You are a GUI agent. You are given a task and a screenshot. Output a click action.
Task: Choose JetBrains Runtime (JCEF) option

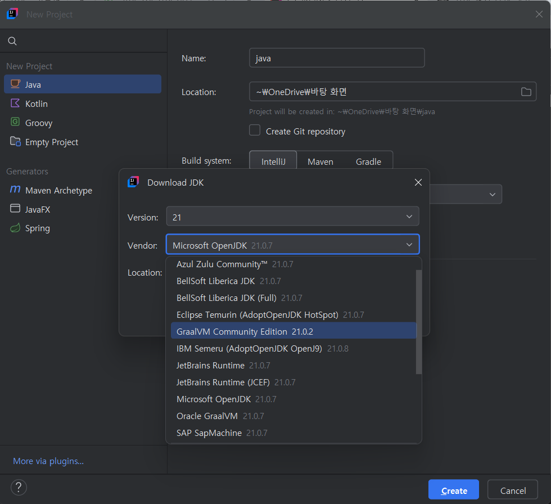[293, 382]
